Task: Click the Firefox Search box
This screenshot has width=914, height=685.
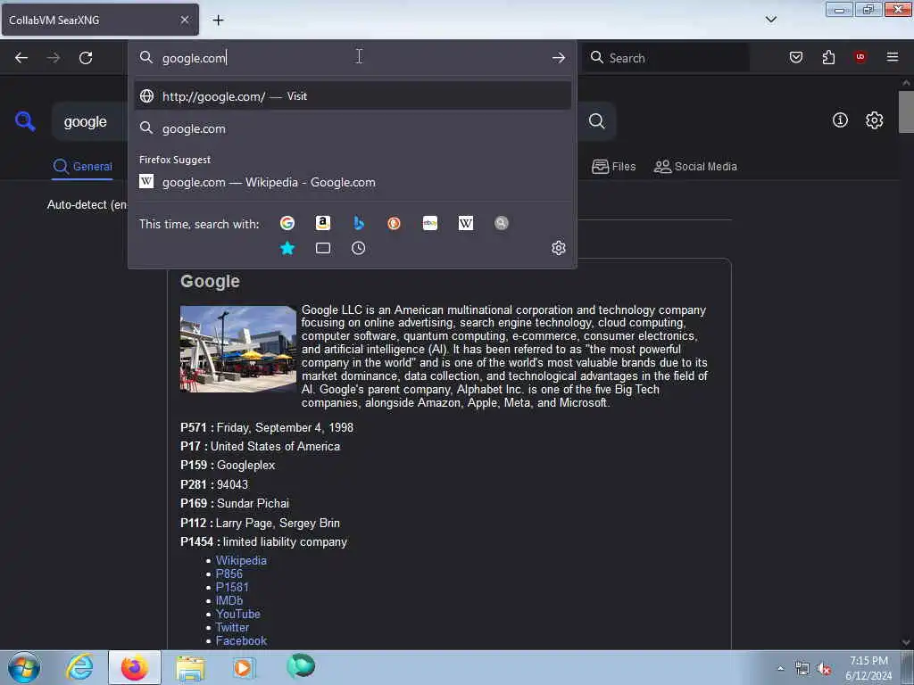Action: click(666, 58)
